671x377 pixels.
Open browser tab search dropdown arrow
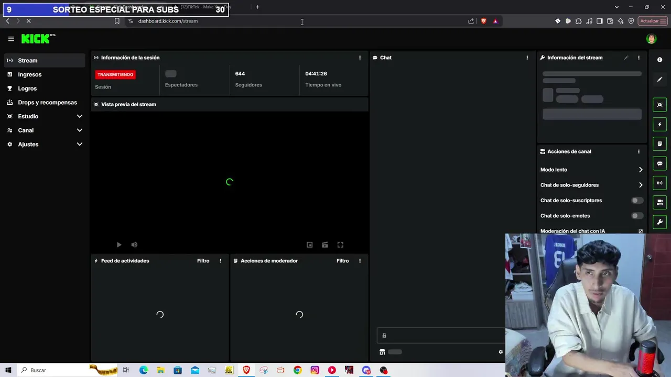pos(616,7)
